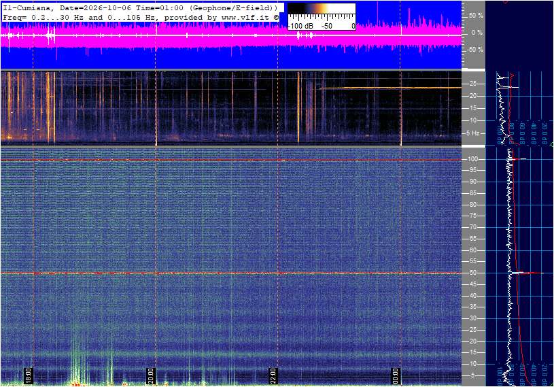Click the 55 Hz frequency axis label
The width and height of the screenshot is (554, 387).
point(472,262)
